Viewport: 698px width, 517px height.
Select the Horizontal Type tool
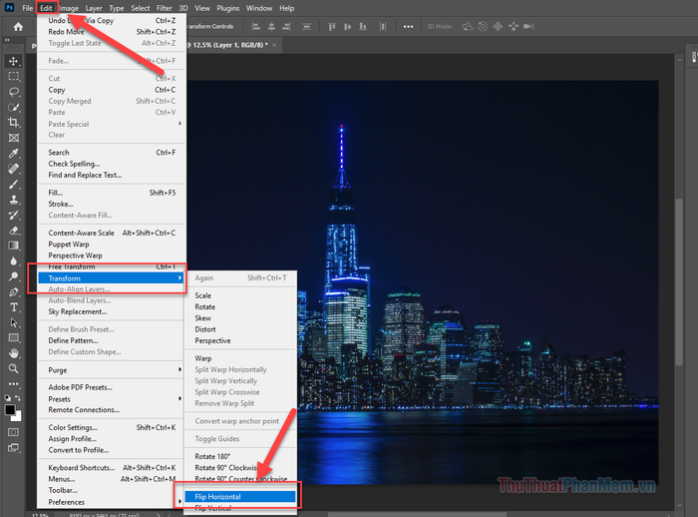14,307
